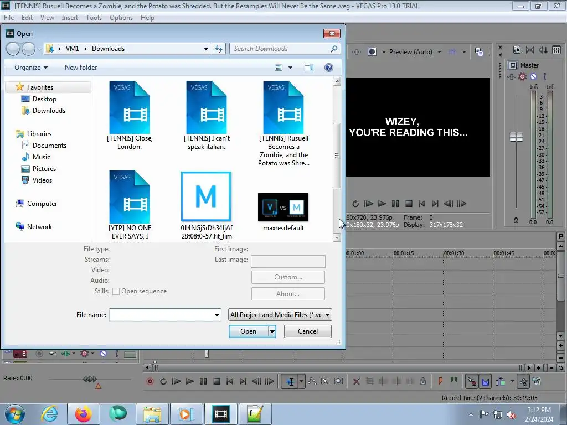Open the Preview (Auto) quality dropdown

pyautogui.click(x=439, y=52)
